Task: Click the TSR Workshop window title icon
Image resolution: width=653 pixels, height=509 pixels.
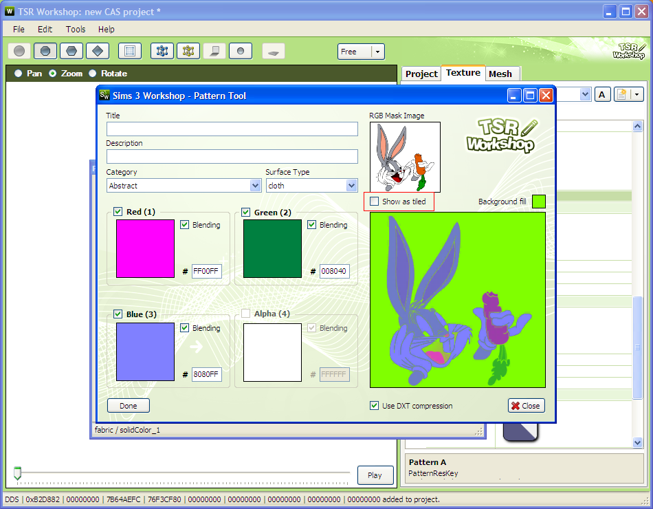Action: (x=10, y=11)
